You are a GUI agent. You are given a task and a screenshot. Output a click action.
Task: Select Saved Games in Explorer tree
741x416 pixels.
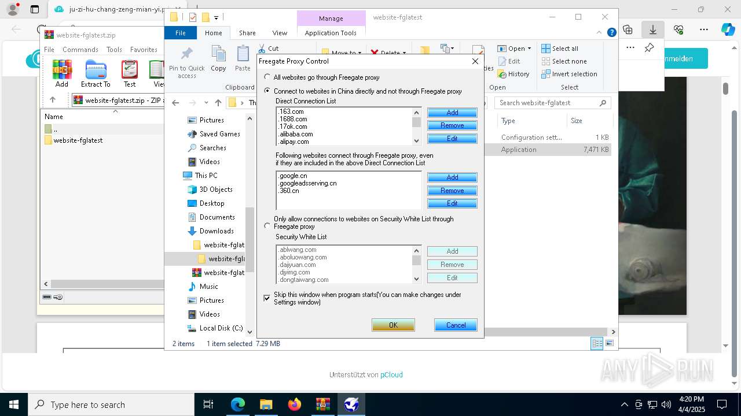[219, 134]
